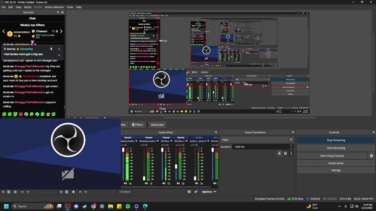Mute the Browser audio channel

click(x=215, y=183)
